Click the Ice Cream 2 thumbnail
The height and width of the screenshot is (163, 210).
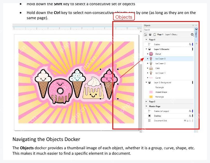[151, 63]
